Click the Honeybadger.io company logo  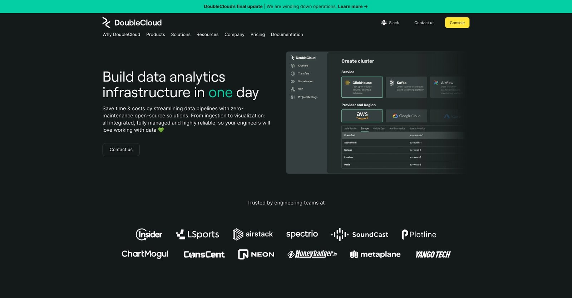tap(312, 254)
